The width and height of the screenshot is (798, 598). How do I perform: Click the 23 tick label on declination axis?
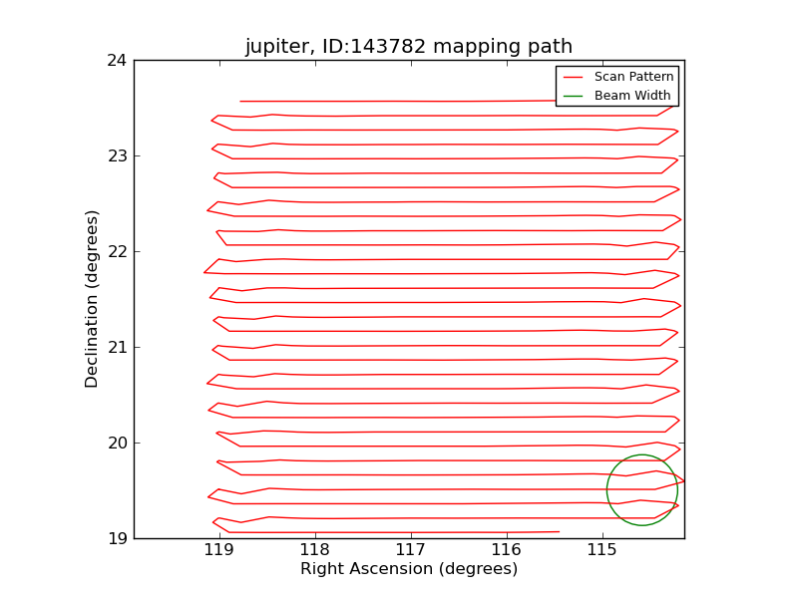coord(117,155)
